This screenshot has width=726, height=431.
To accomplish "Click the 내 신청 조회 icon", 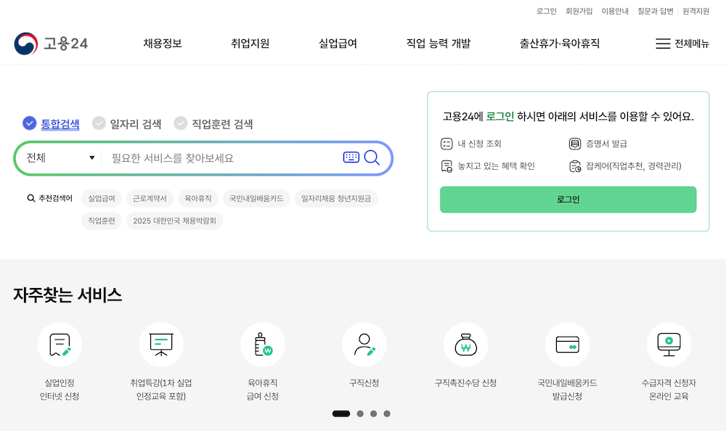I will click(x=446, y=144).
